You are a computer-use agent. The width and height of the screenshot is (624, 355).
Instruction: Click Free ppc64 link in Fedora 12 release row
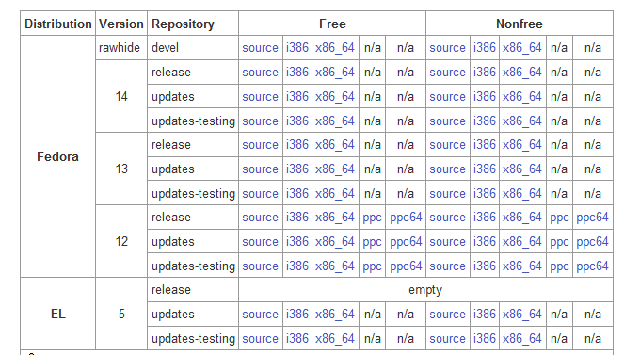tap(406, 218)
